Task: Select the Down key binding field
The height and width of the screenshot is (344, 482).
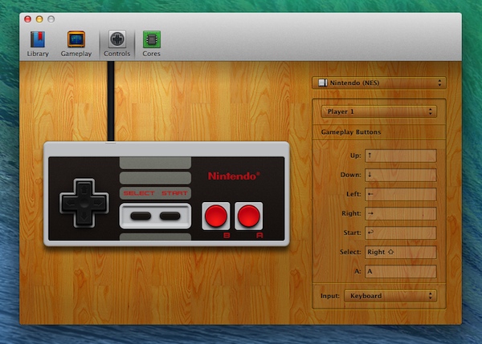Action: [x=401, y=175]
